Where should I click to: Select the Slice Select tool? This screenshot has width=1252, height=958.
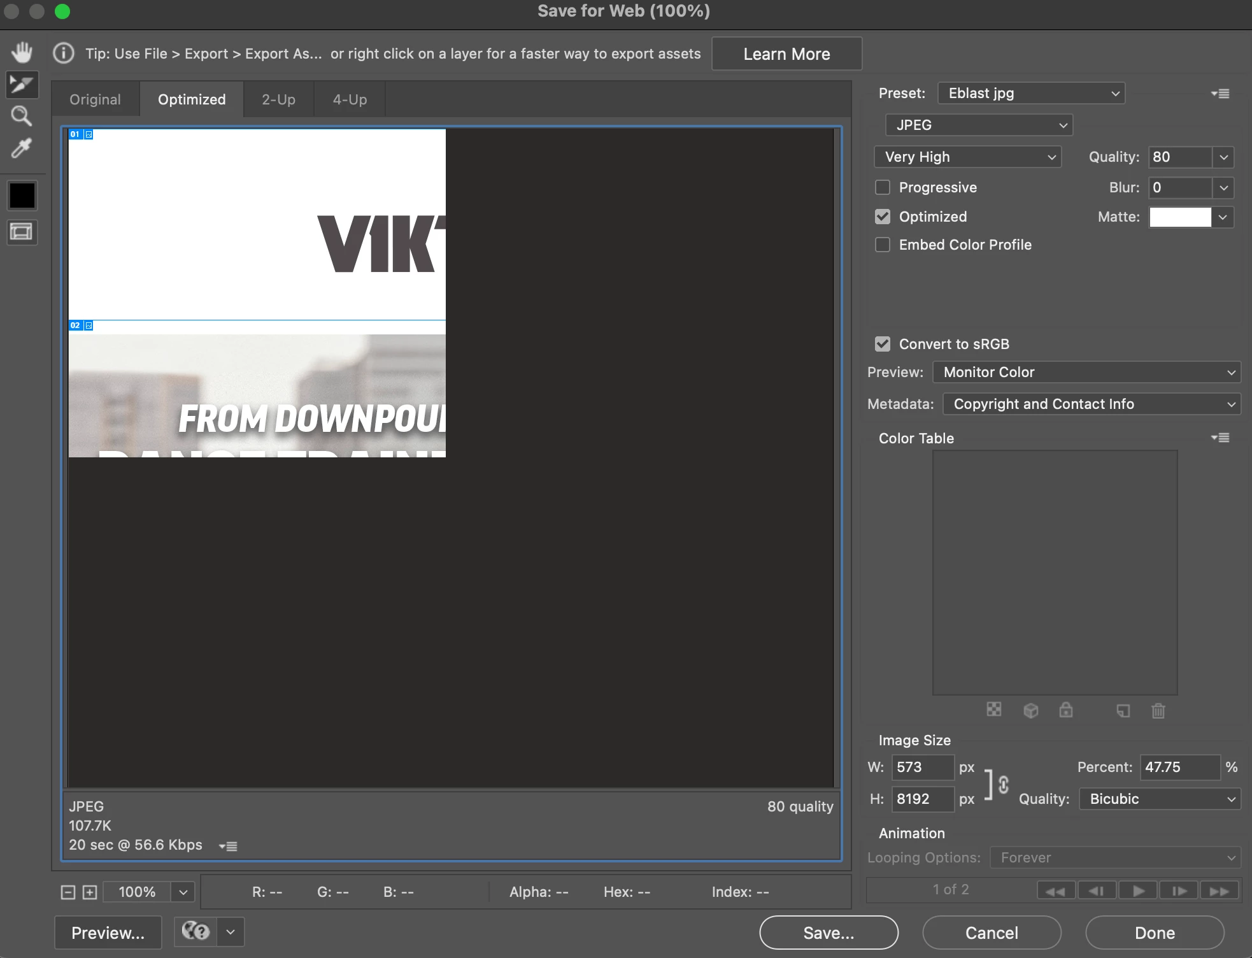coord(22,85)
